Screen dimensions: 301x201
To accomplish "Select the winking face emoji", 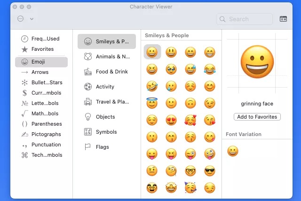I will [210, 103].
